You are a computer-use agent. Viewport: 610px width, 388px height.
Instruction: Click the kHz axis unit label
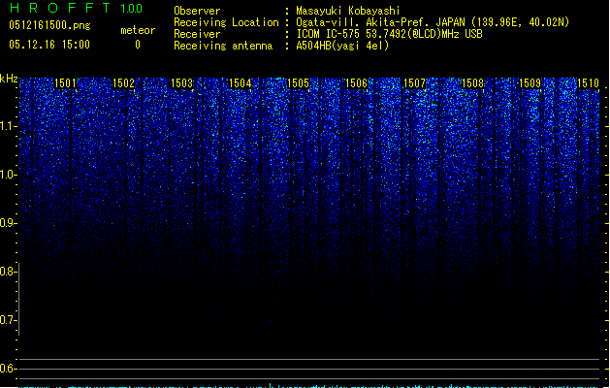(9, 79)
